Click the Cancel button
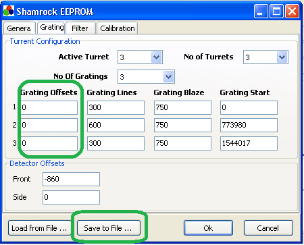 pyautogui.click(x=268, y=228)
